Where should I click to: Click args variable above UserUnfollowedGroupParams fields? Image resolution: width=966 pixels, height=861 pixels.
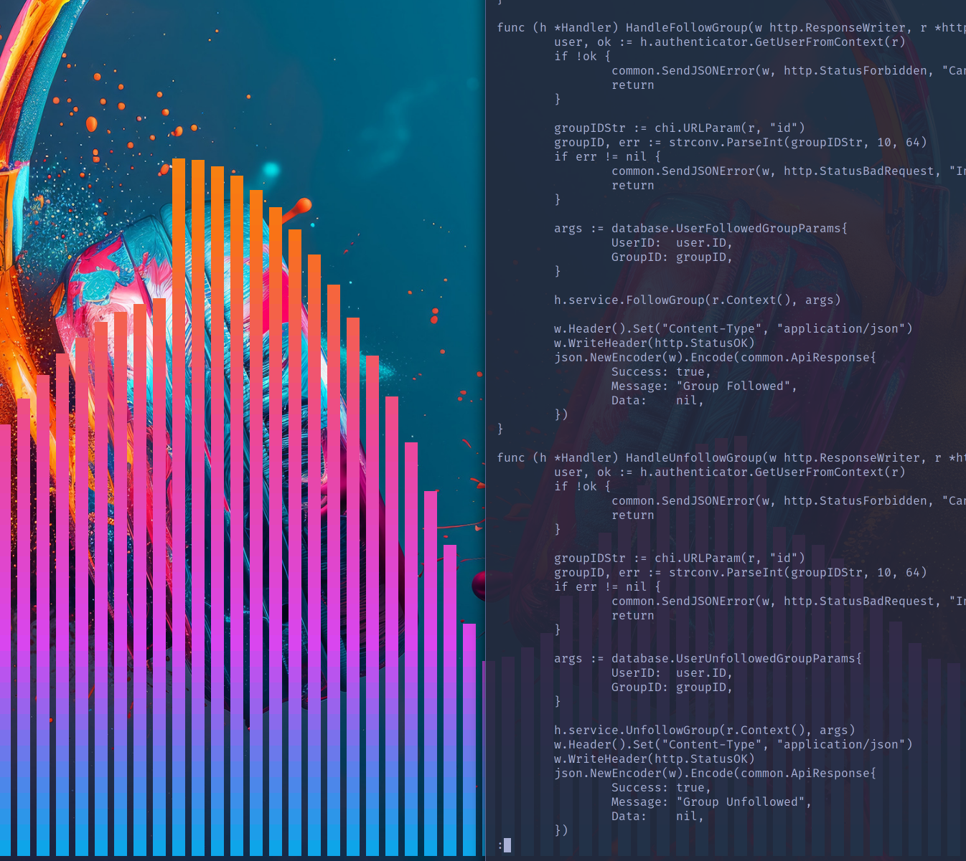(x=568, y=659)
